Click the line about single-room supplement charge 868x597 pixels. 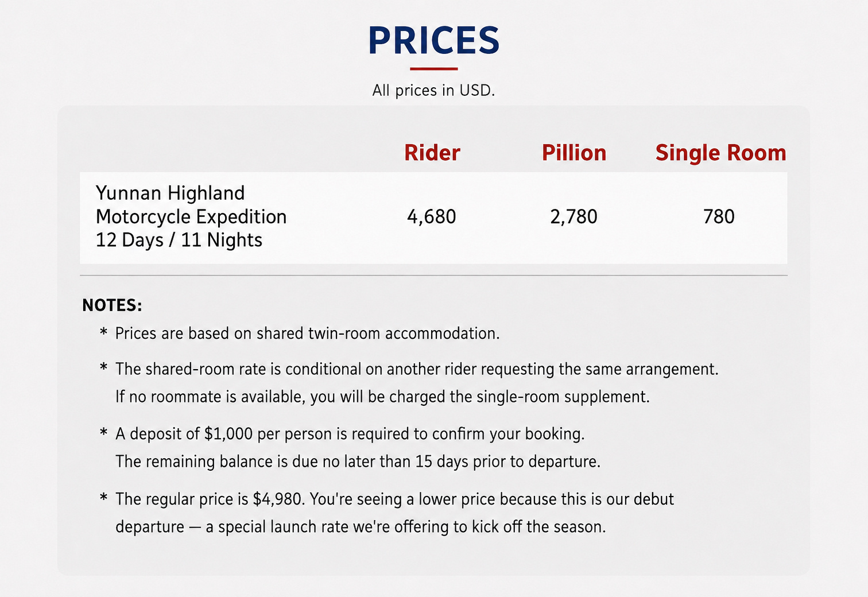pyautogui.click(x=382, y=397)
